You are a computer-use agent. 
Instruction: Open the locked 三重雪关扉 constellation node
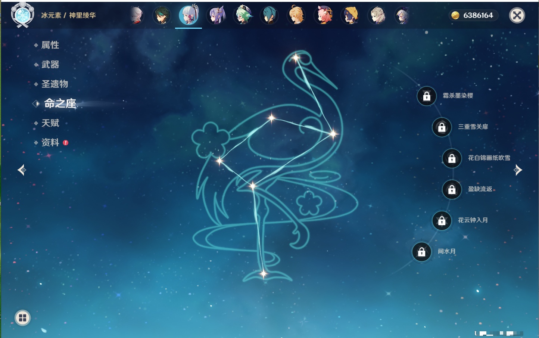442,127
